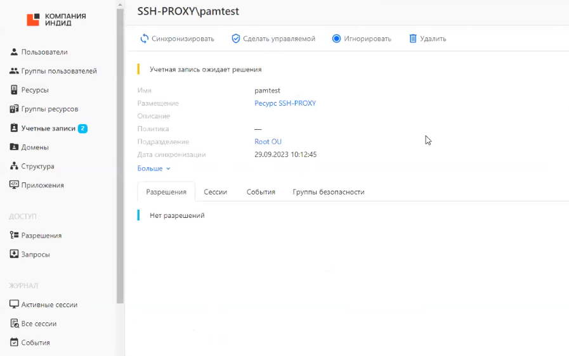Click the sidebar vertical scrollbar

click(120, 152)
